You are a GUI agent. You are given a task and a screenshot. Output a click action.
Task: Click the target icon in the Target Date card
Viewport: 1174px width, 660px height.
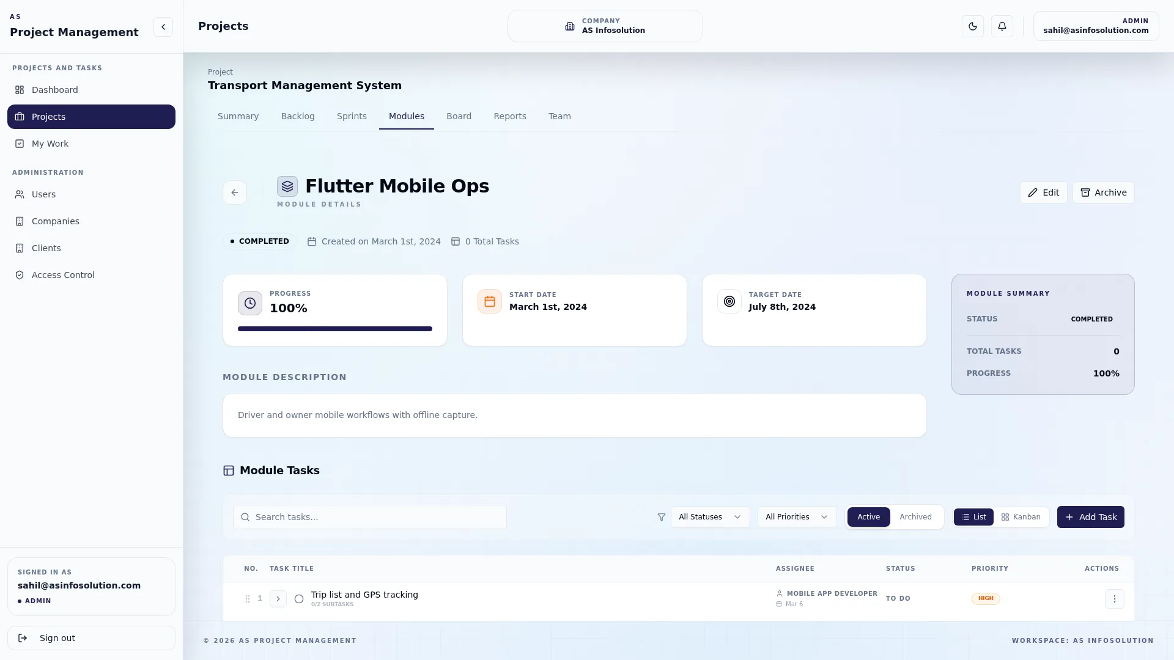click(729, 301)
